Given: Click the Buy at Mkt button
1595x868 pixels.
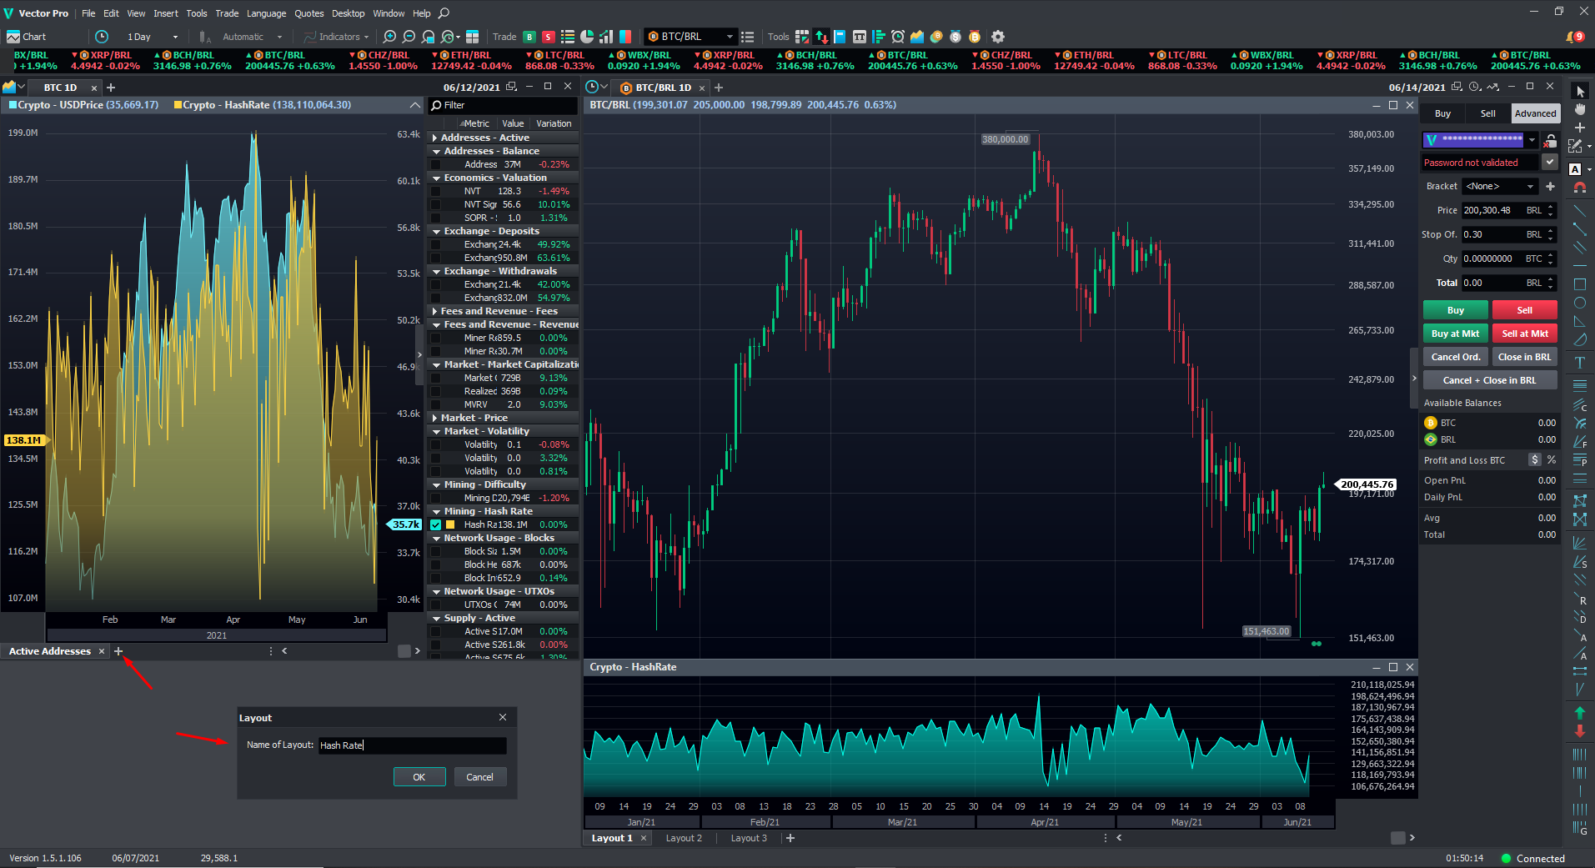Looking at the screenshot, I should (1455, 334).
